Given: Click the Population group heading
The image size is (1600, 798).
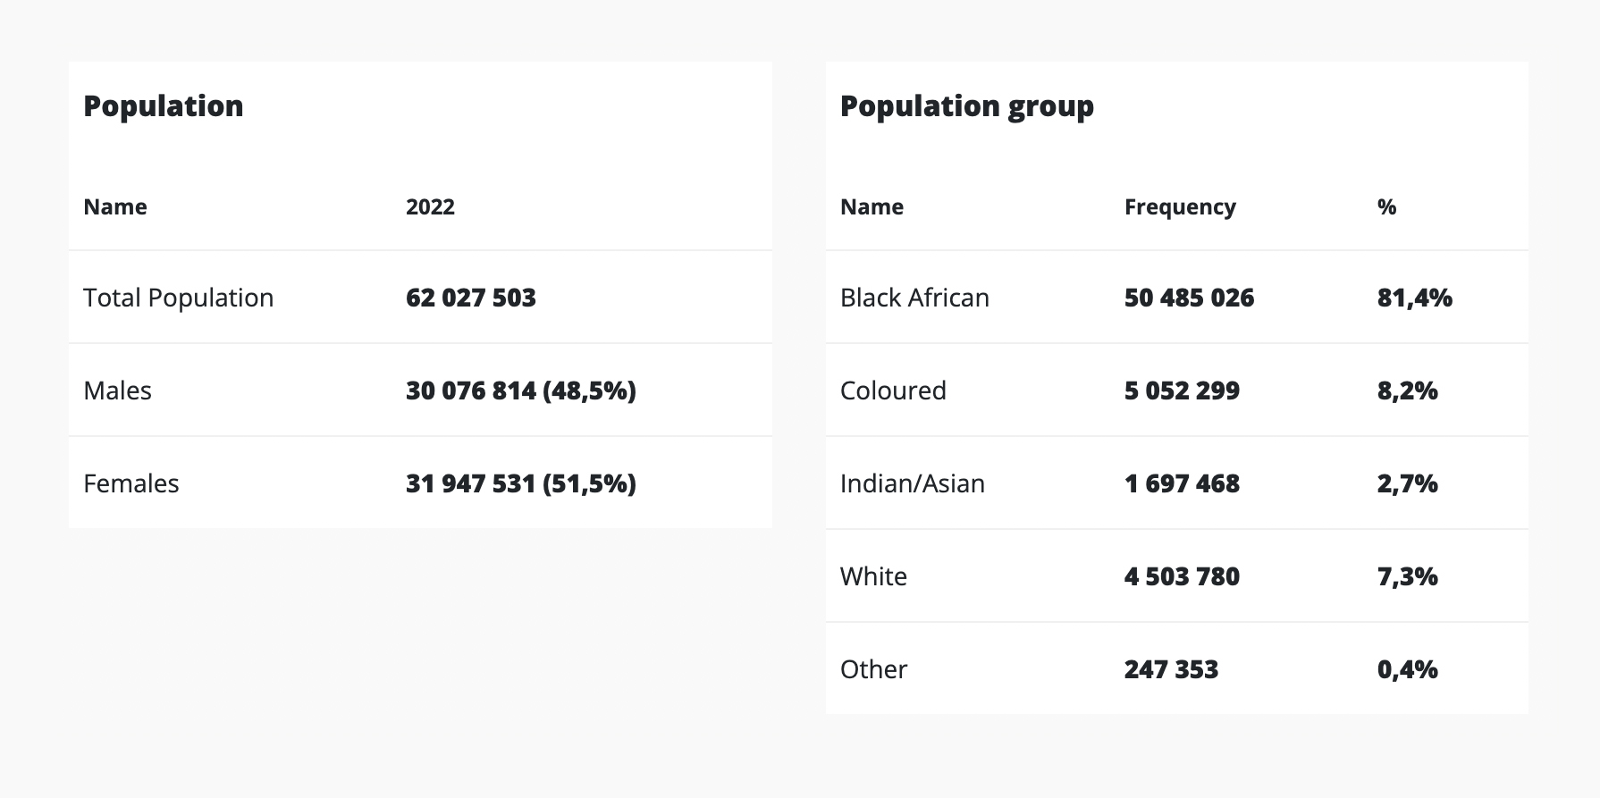Looking at the screenshot, I should tap(967, 106).
